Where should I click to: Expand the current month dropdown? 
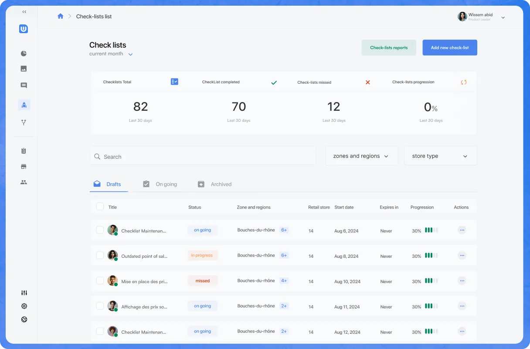(x=130, y=55)
